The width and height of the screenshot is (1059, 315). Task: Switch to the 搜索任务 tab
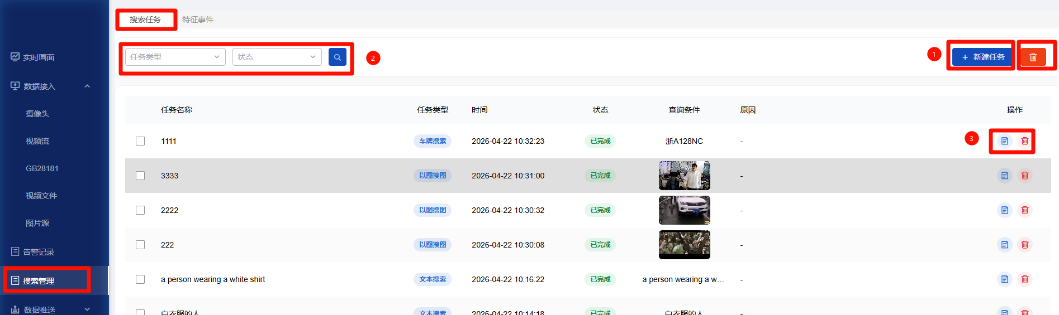(x=145, y=20)
